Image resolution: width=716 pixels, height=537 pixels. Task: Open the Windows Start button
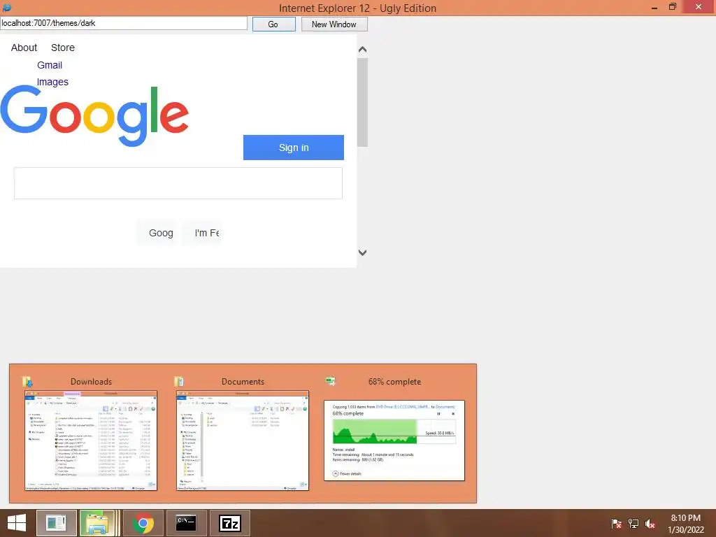point(17,523)
